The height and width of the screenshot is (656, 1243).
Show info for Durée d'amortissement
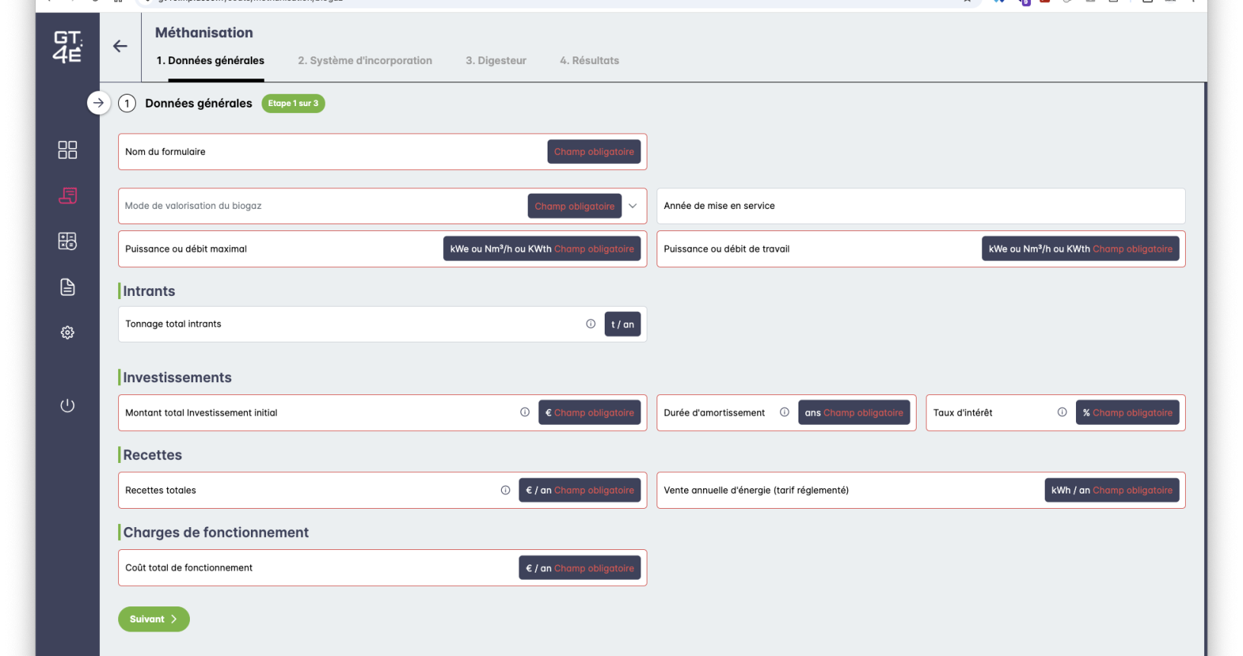[x=784, y=413]
